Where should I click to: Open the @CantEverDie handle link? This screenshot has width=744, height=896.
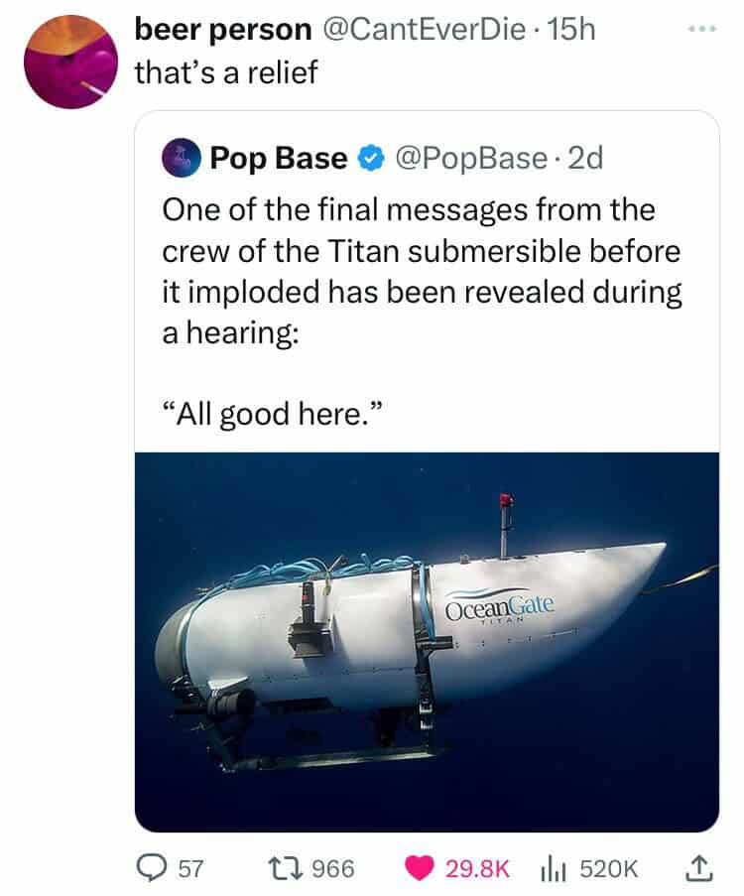pyautogui.click(x=424, y=29)
